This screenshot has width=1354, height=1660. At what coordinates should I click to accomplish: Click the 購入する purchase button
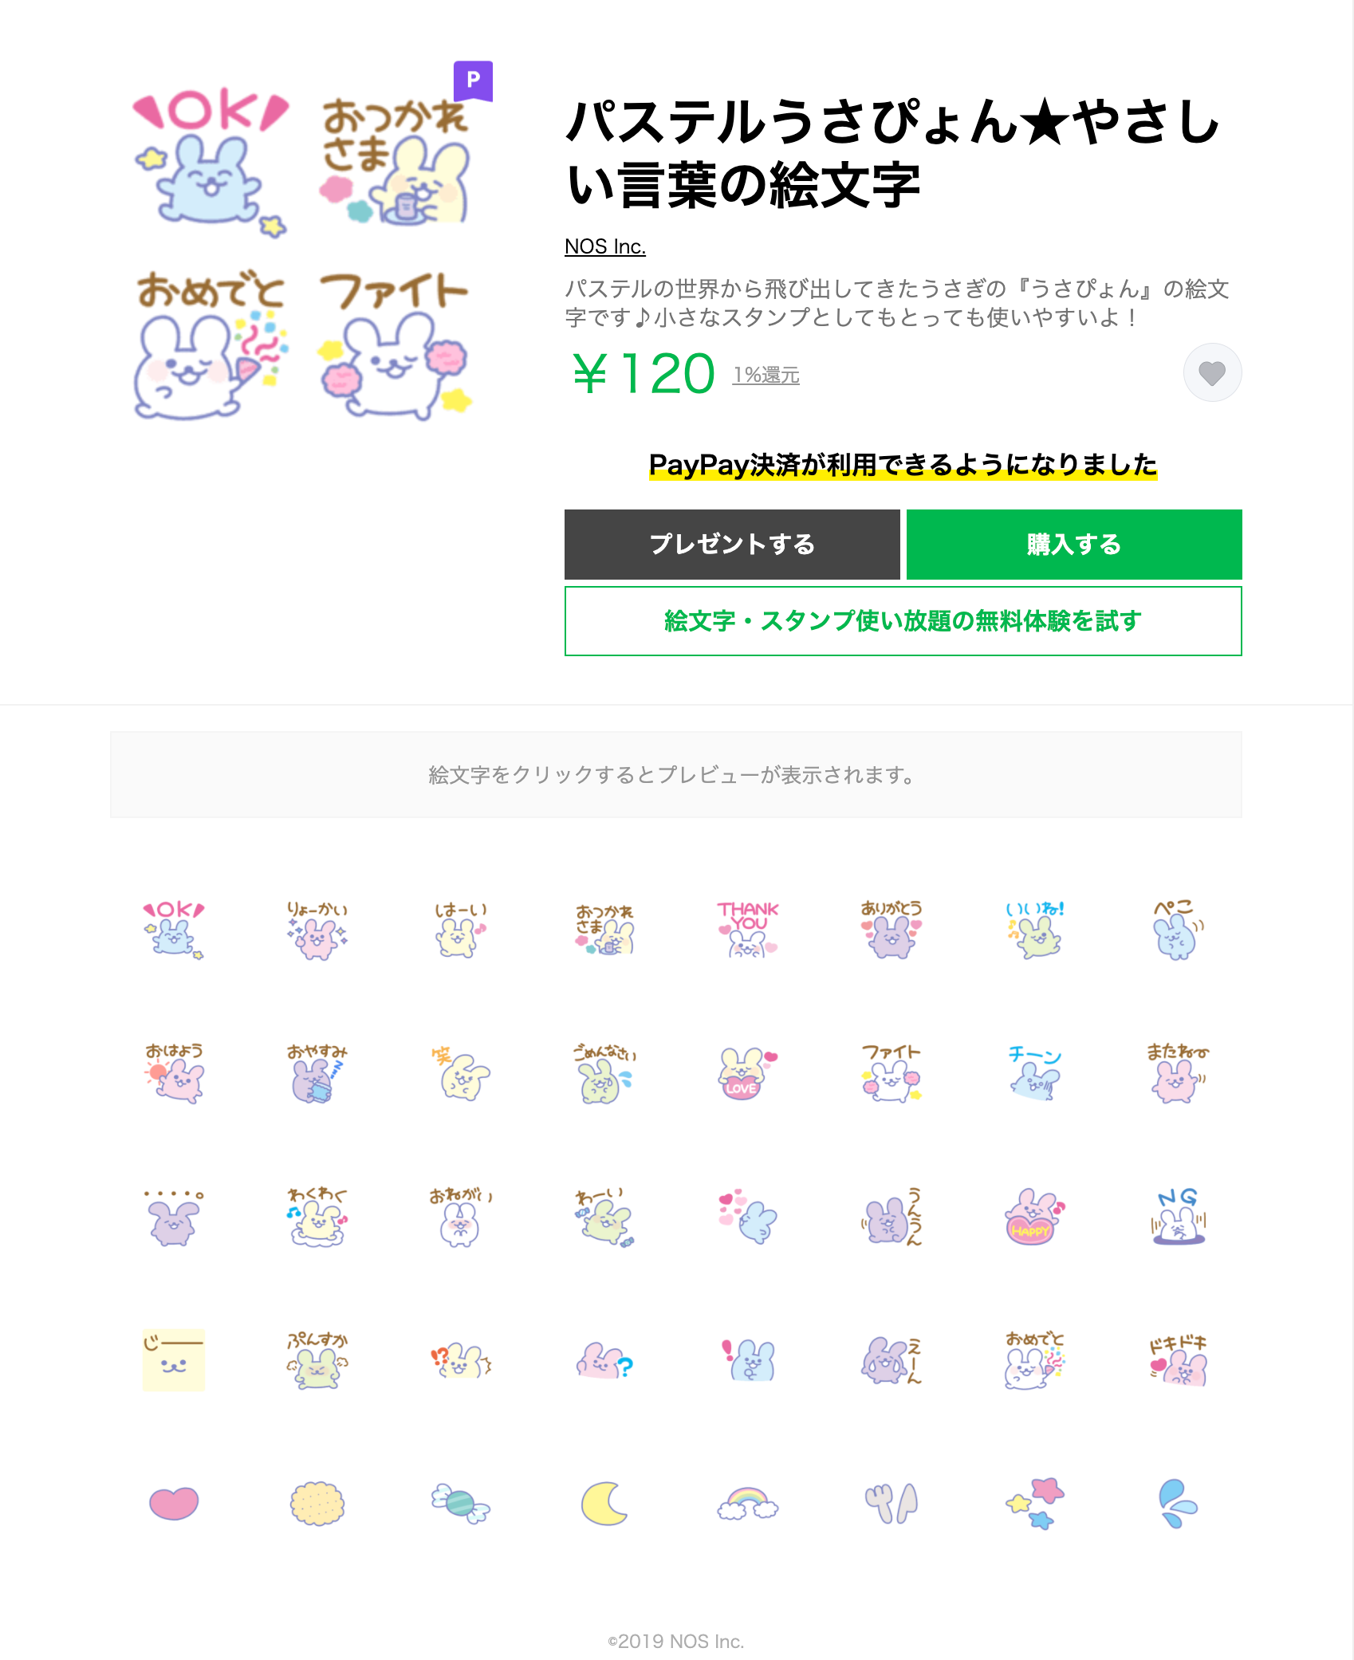(x=1074, y=545)
